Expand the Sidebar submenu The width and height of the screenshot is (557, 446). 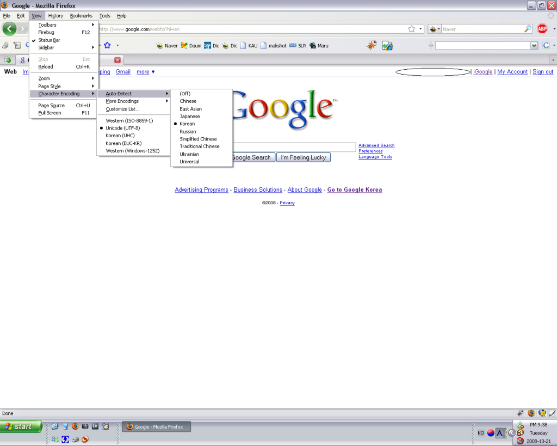click(64, 47)
